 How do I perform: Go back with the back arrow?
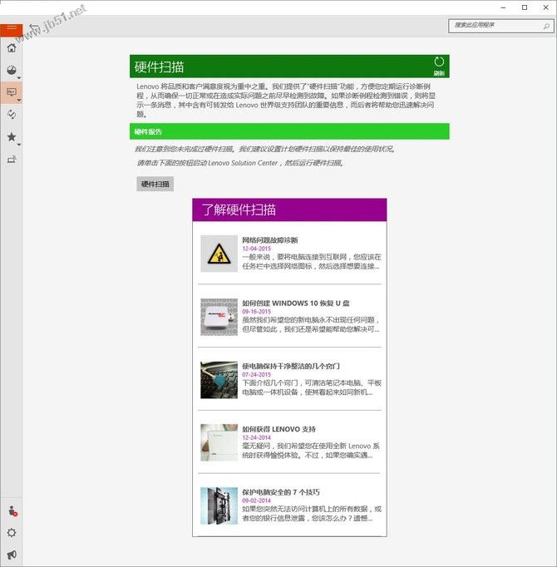click(33, 28)
